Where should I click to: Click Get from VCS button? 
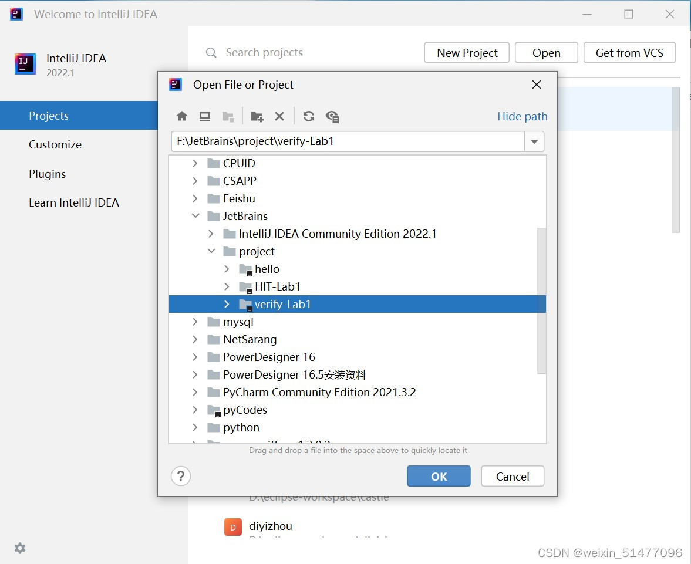[x=629, y=53]
